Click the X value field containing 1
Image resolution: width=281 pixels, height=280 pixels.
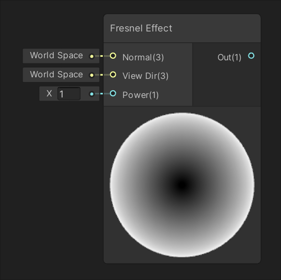[69, 93]
